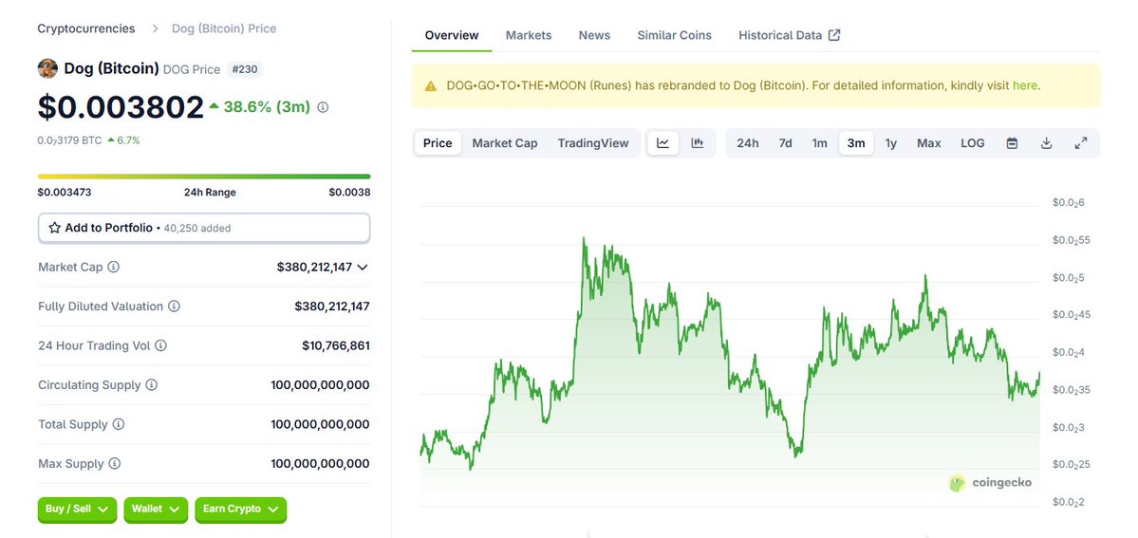Click the breadcrumb chevron separator after Cryptocurrencies
Screen dimensions: 1138x538
156,29
